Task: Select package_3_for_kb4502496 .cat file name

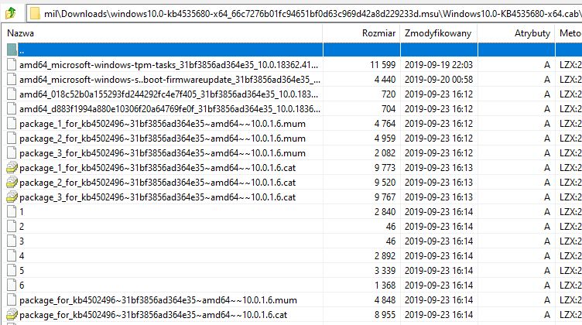Action: pos(157,197)
